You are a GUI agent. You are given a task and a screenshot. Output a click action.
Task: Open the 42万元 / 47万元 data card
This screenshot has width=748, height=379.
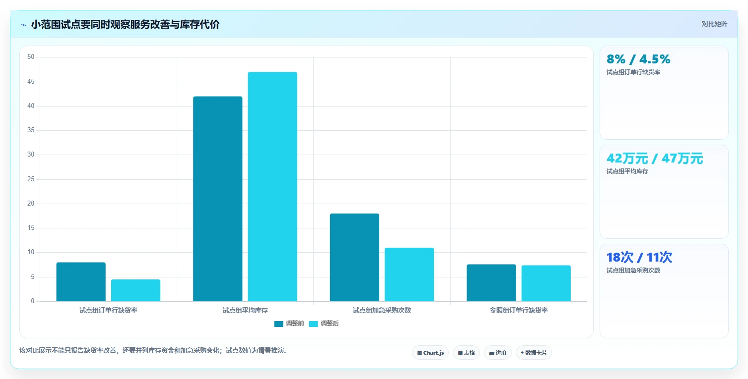tap(664, 192)
